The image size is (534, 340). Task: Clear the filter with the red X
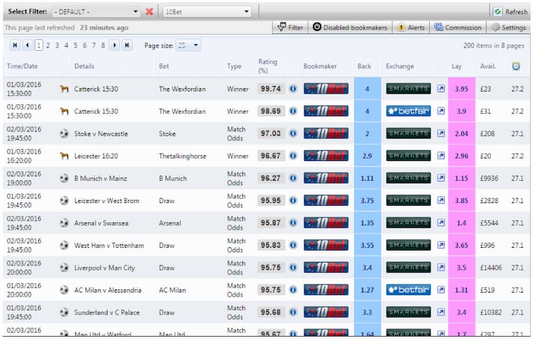click(149, 11)
